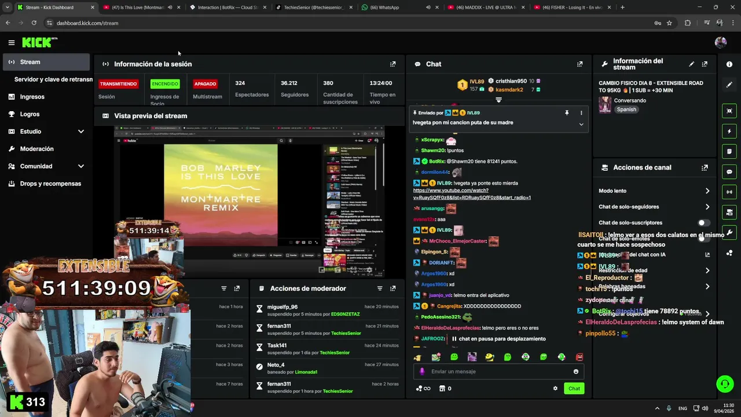Pop out the Chat panel
Image resolution: width=741 pixels, height=417 pixels.
point(579,64)
